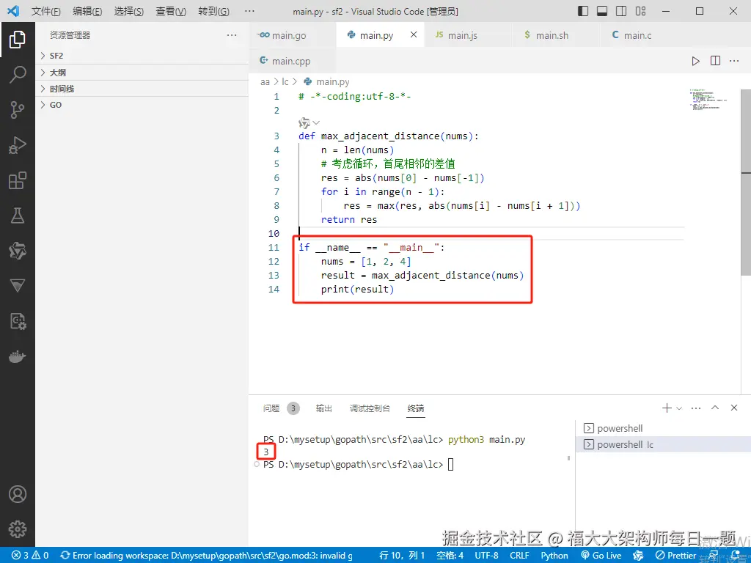Change the file encoding UTF-8 indicator

[x=486, y=556]
